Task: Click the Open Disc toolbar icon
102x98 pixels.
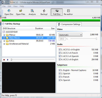Action: (9, 11)
